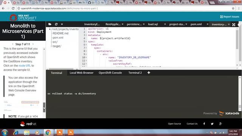
Task: Click the "Step 7 of 11" label
Action: pyautogui.click(x=23, y=44)
